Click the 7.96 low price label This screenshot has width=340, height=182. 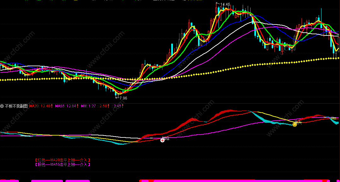(123, 98)
